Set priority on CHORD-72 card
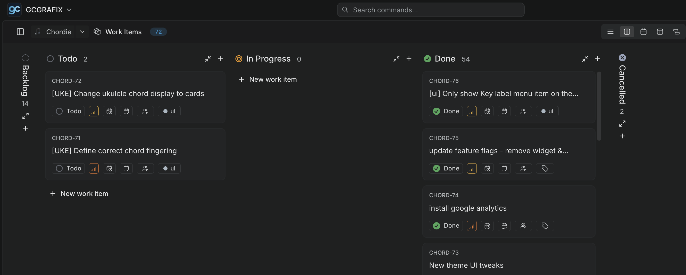 (x=94, y=111)
